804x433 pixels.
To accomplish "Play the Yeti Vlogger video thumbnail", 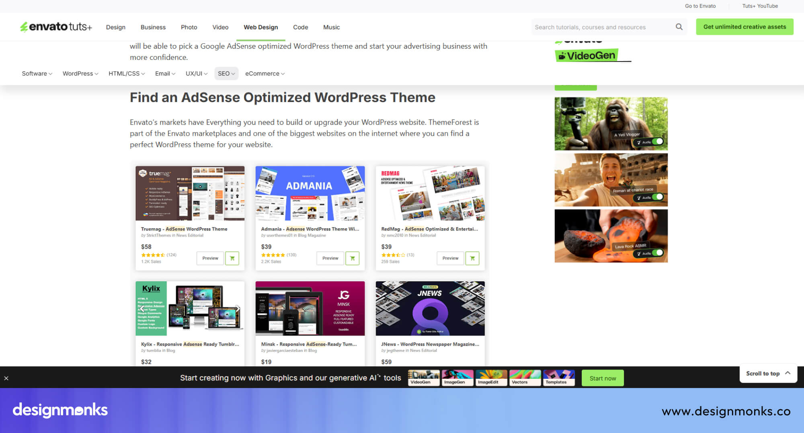I will click(611, 124).
